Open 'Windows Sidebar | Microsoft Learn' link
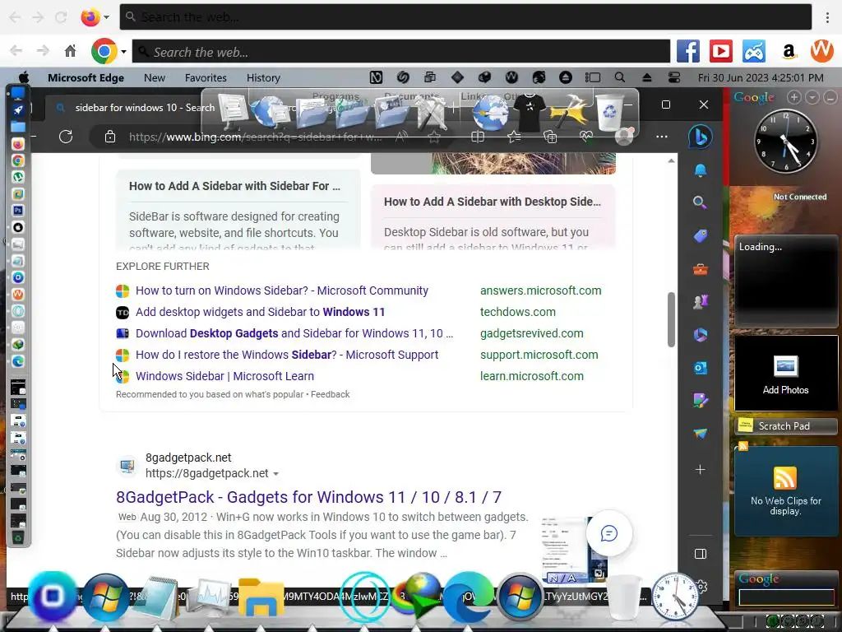Image resolution: width=842 pixels, height=632 pixels. coord(224,376)
